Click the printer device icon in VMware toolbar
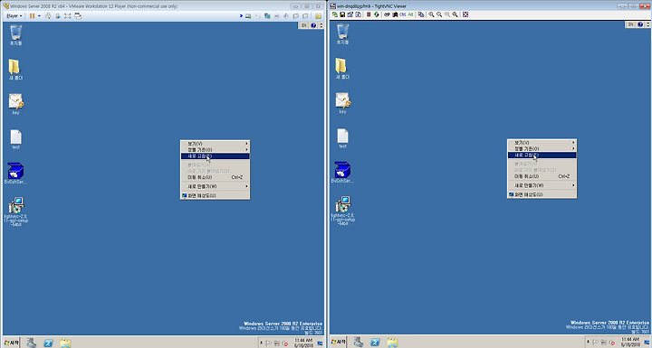Image resolution: width=652 pixels, height=348 pixels. [276, 15]
